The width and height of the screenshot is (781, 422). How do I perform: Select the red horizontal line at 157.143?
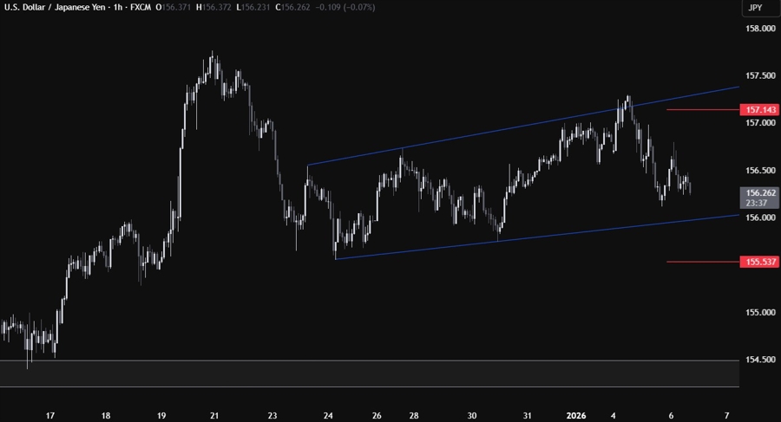tap(703, 109)
